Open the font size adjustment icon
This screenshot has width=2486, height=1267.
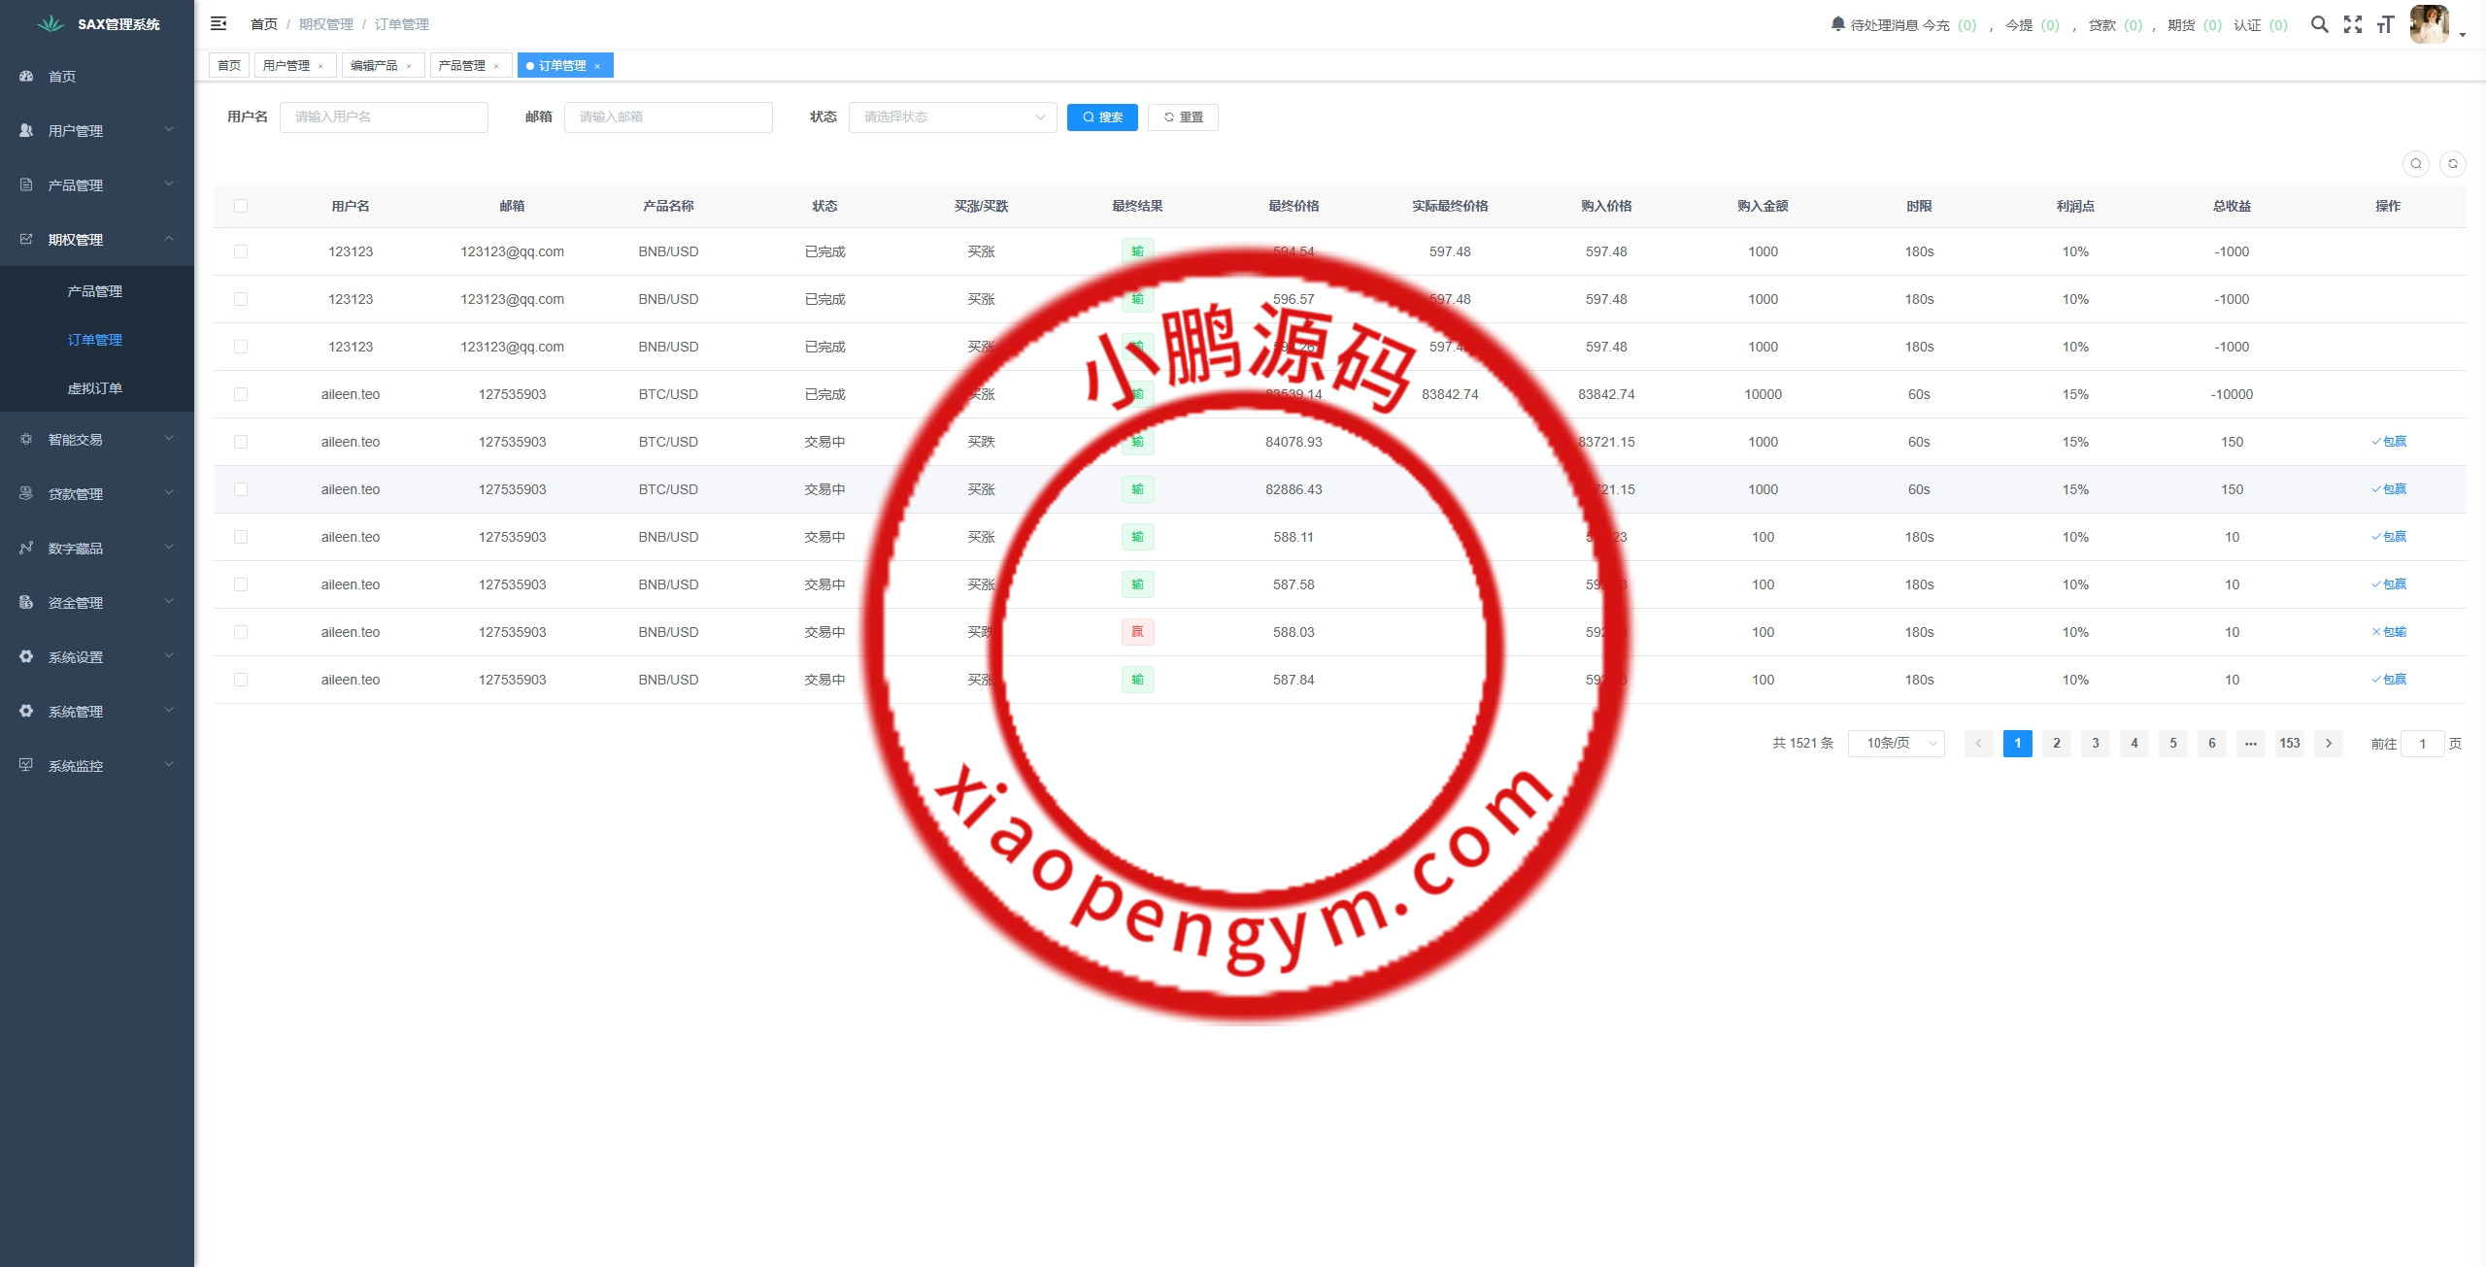click(2385, 24)
